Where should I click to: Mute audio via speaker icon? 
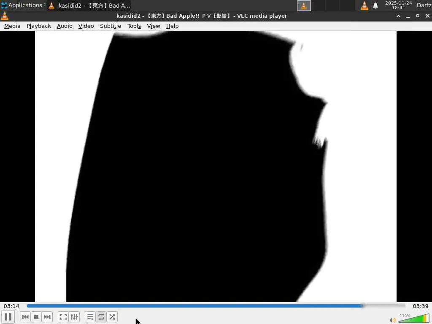[393, 320]
